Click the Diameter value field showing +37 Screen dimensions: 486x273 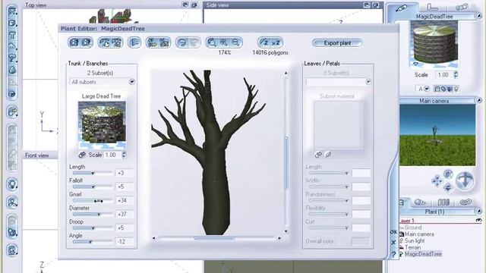(125, 214)
